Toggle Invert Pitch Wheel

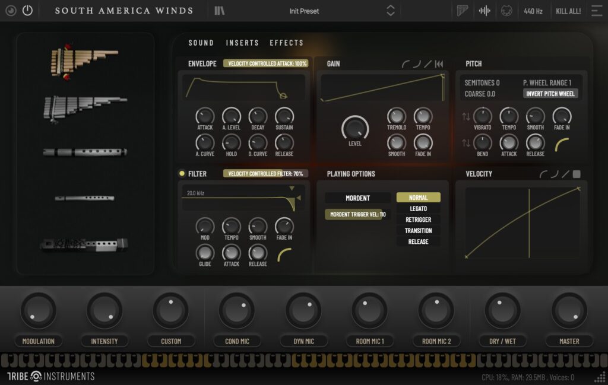[550, 94]
